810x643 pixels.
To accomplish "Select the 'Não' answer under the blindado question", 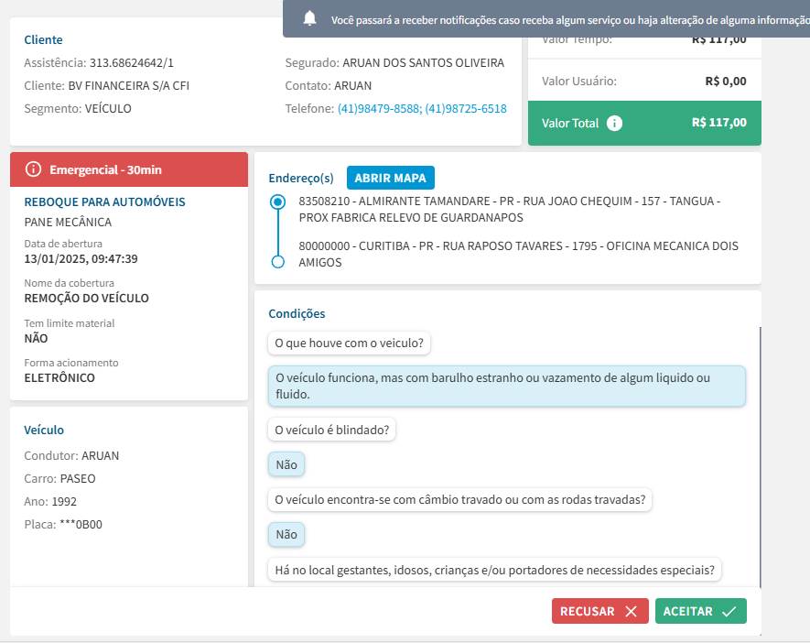I will [286, 464].
